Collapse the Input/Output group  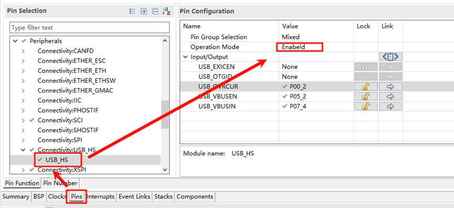tap(185, 57)
